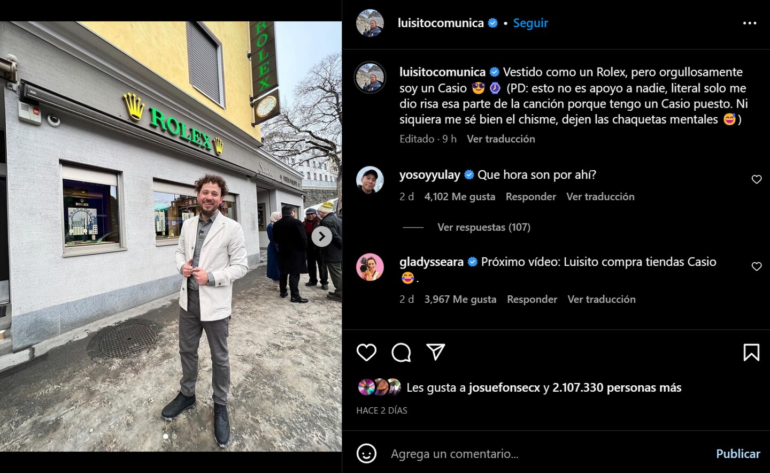The image size is (770, 473).
Task: Follow the account with Seguir
Action: click(530, 23)
